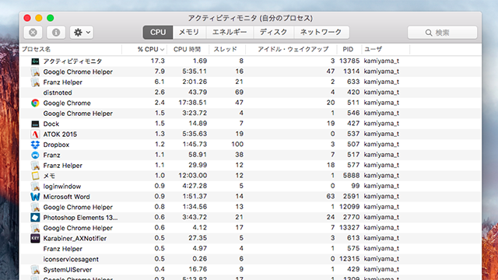498x280 pixels.
Task: Click the loginwindow process name
Action: point(62,187)
